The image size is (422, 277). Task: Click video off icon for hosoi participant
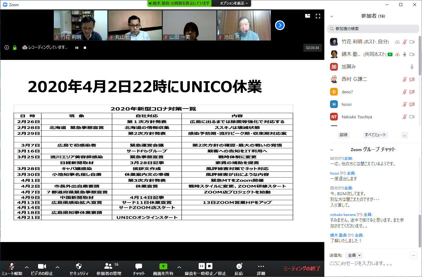tap(412, 104)
